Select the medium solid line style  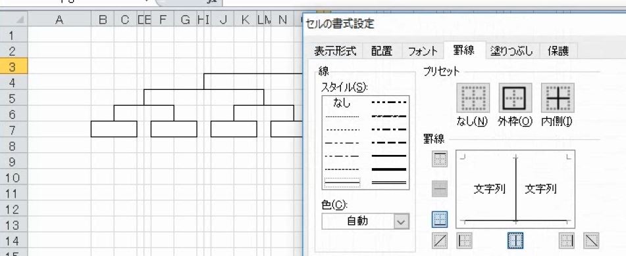click(388, 156)
